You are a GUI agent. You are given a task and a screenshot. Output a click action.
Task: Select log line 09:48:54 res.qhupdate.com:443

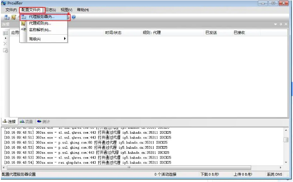[88, 163]
